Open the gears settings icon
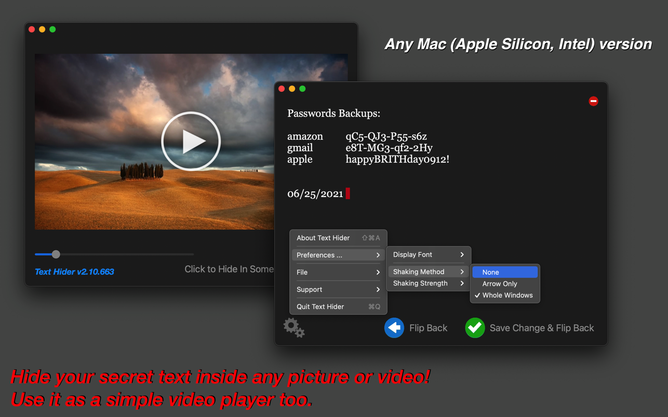 (294, 328)
